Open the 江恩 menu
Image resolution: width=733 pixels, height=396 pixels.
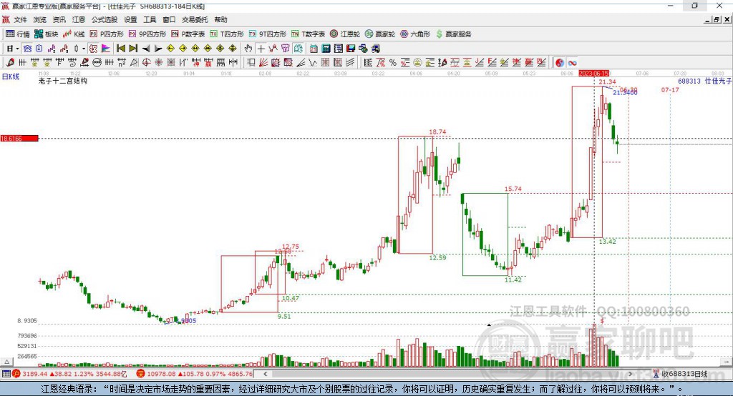[79, 19]
